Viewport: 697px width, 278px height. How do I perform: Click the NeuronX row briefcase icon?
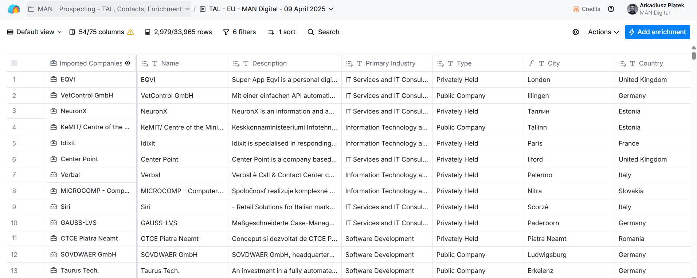coord(54,111)
